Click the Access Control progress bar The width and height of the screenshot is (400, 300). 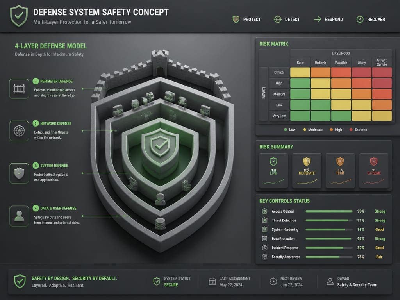click(x=329, y=211)
